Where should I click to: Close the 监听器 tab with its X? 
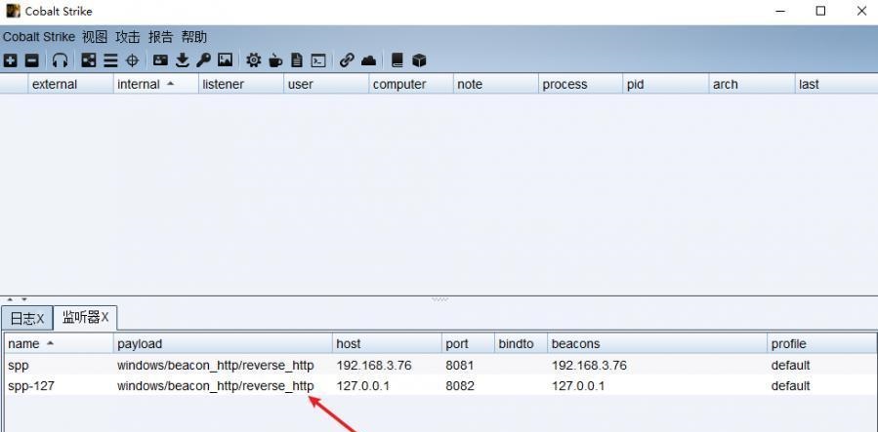(x=105, y=318)
